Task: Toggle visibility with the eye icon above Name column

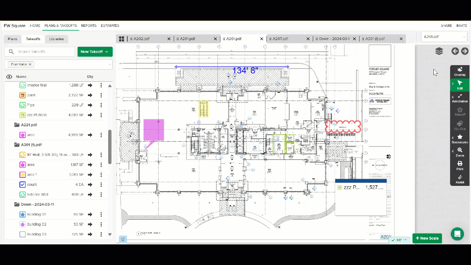Action: pos(8,76)
